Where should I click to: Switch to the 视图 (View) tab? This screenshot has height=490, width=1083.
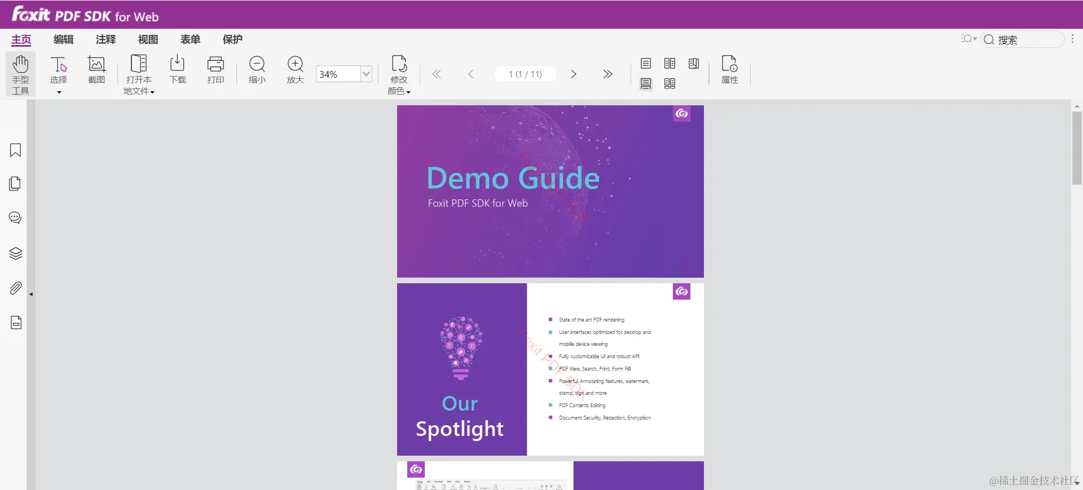tap(148, 39)
